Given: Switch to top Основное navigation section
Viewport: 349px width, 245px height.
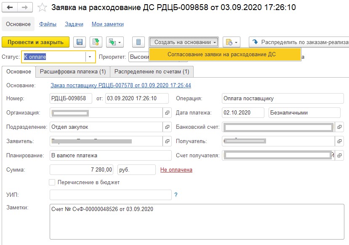Looking at the screenshot, I should [18, 24].
